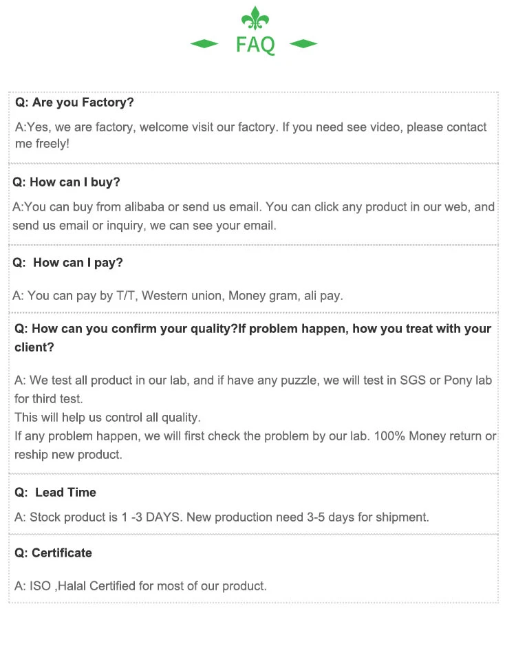This screenshot has width=516, height=655.
Task: Click the "reship new product." text
Action: 68,455
